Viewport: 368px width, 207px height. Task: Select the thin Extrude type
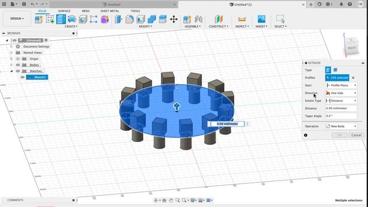pos(336,70)
